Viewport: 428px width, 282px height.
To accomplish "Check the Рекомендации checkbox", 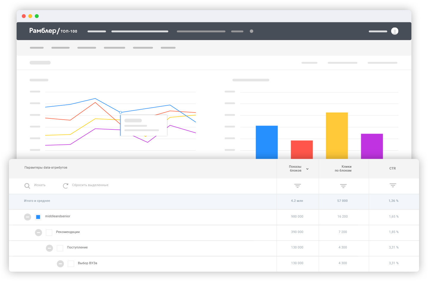I will 49,232.
